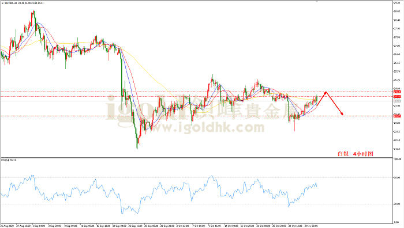
Task: Click the '22 Sep 16:00' time axis label
Action: [x=135, y=226]
